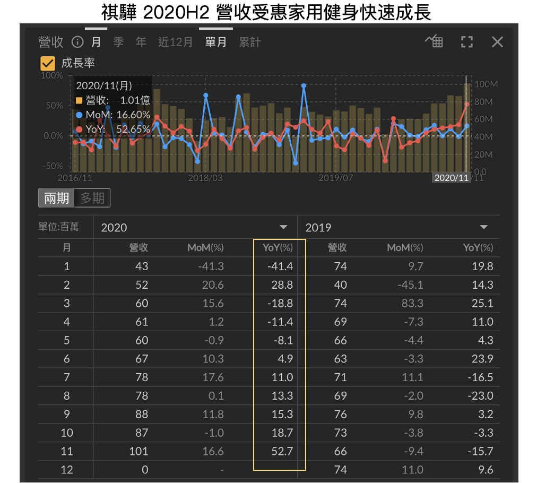Open the 2019 year dropdown
The image size is (537, 483).
click(483, 228)
